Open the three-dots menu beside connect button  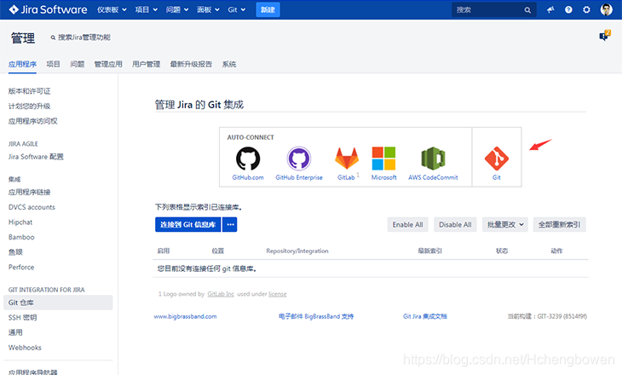click(x=230, y=225)
